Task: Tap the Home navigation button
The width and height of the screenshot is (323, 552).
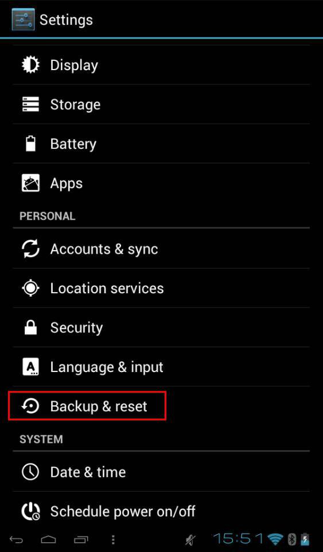Action: pos(48,539)
